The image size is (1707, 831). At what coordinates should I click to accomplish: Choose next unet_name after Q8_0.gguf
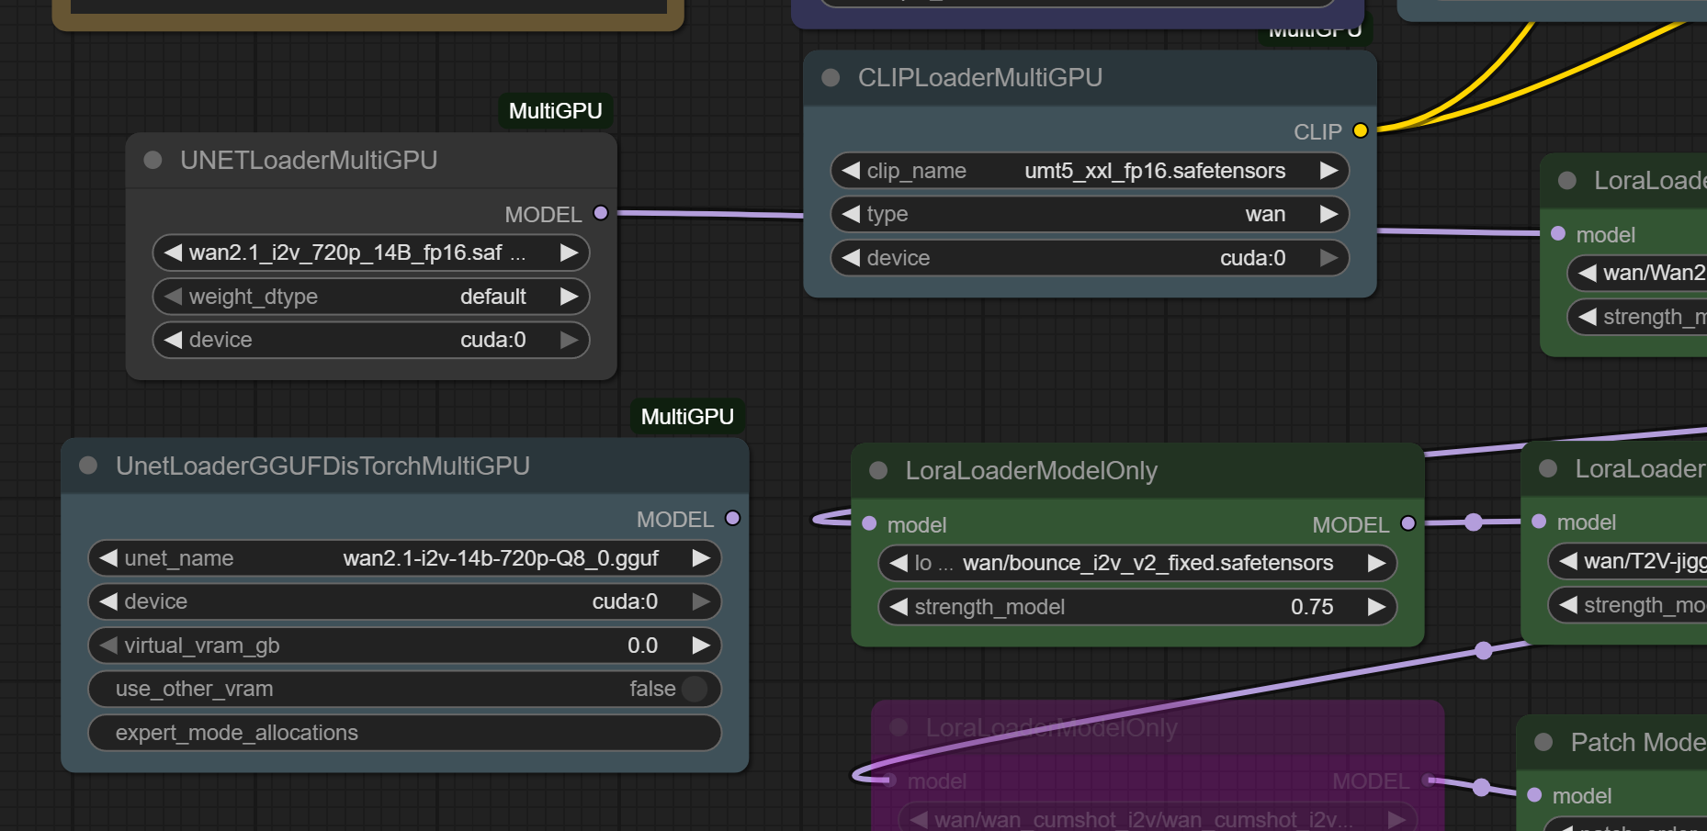click(701, 557)
